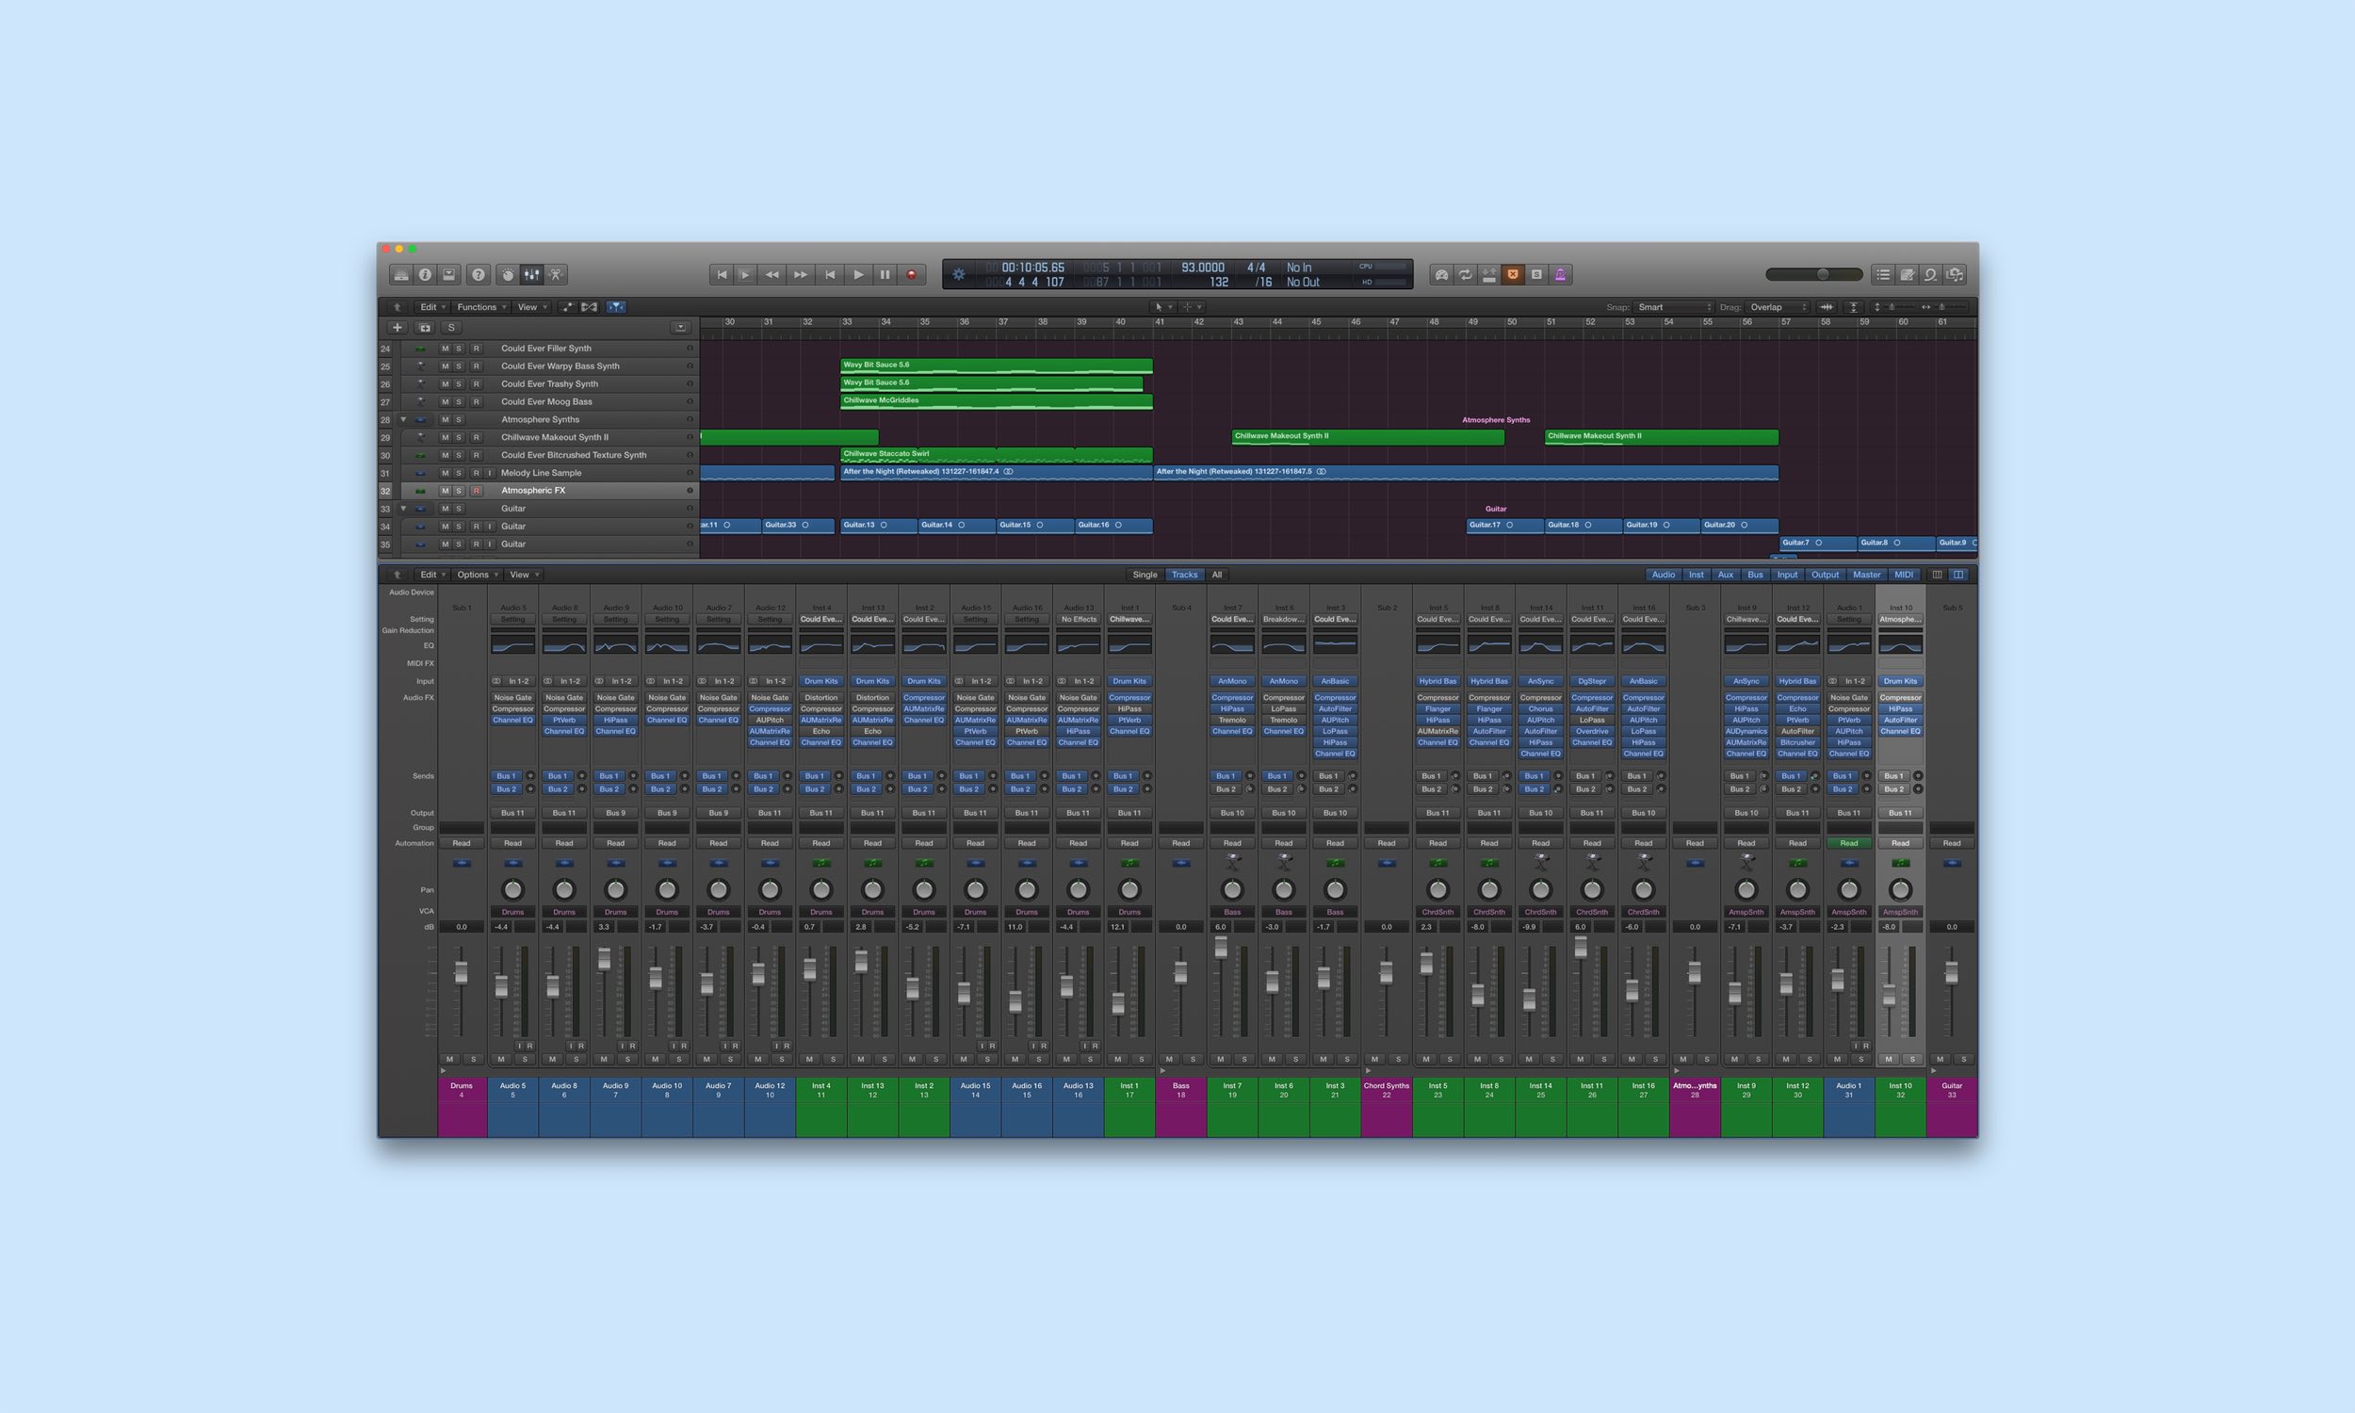
Task: Start playback with the Play button
Action: click(x=858, y=274)
